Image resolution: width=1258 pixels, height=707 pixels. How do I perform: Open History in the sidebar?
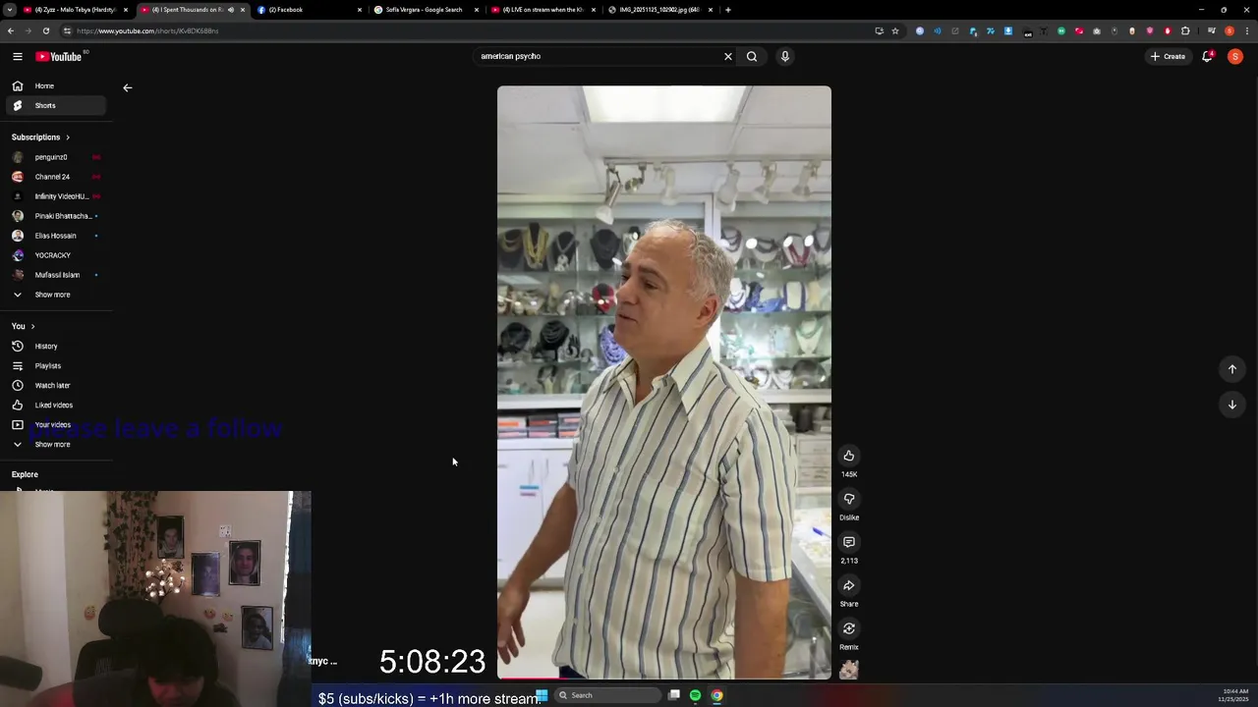click(x=56, y=346)
